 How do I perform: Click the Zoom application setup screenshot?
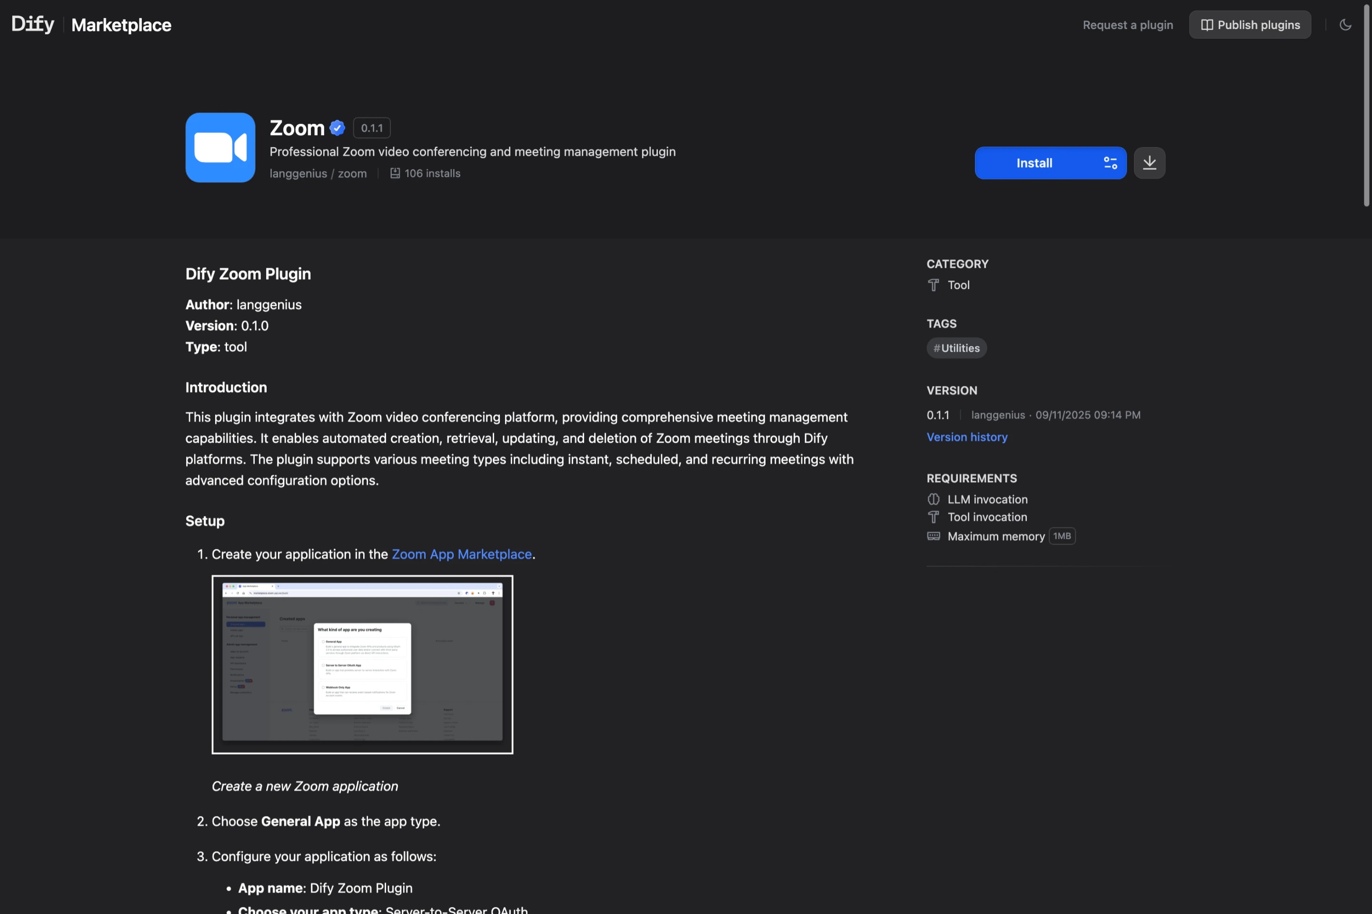click(x=362, y=664)
